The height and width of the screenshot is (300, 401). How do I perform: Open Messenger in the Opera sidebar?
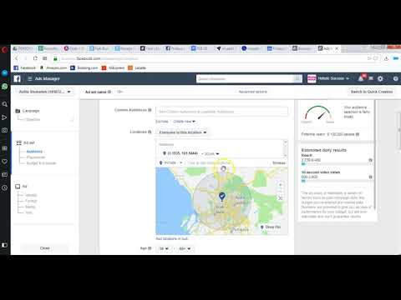[x=5, y=73]
